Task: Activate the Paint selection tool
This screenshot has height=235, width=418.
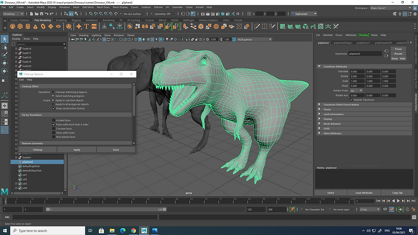Action: pos(5,55)
